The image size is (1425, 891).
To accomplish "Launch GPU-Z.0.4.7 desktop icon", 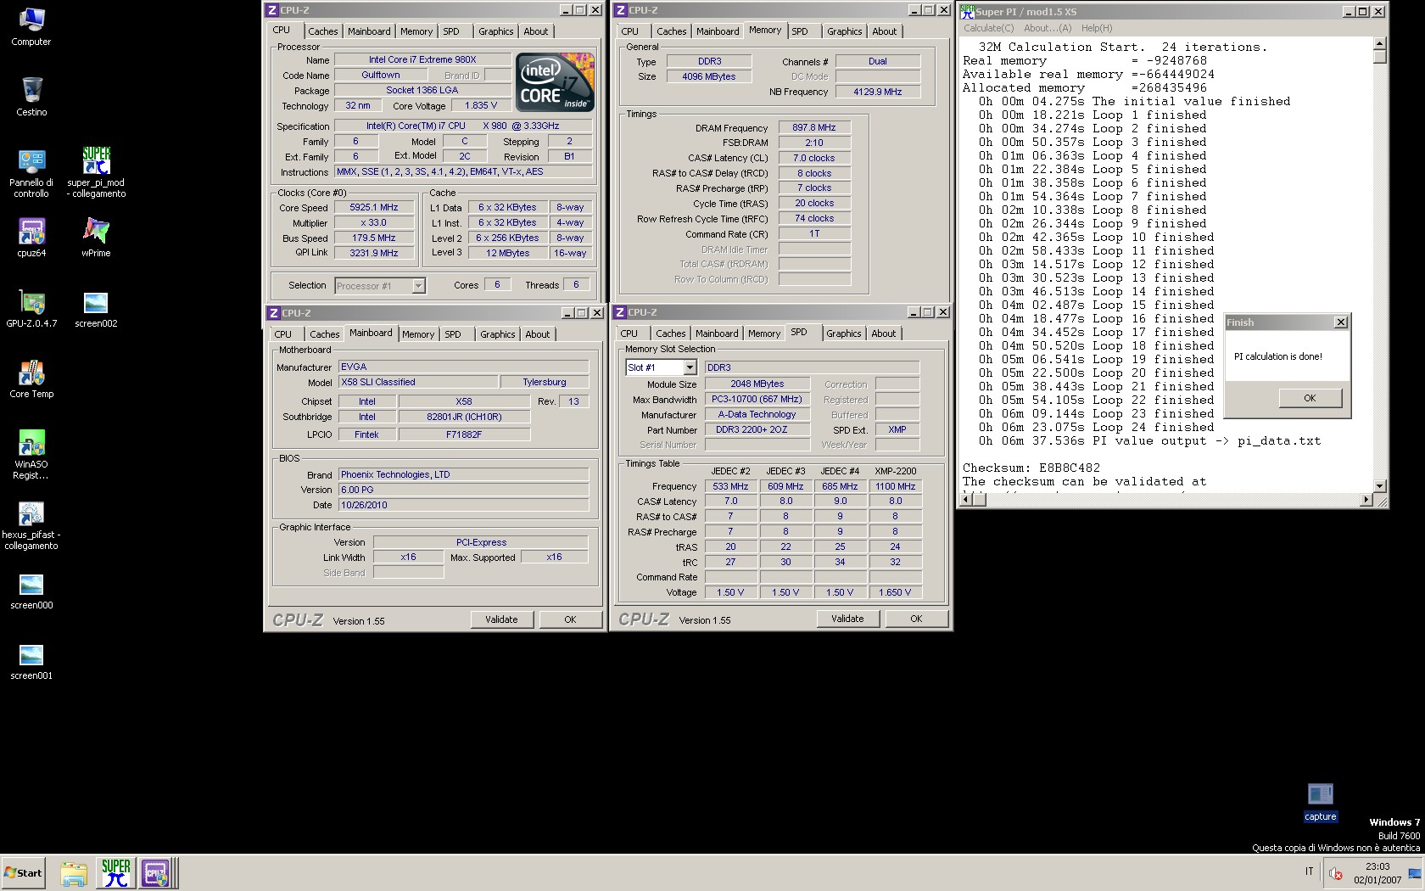I will point(31,307).
